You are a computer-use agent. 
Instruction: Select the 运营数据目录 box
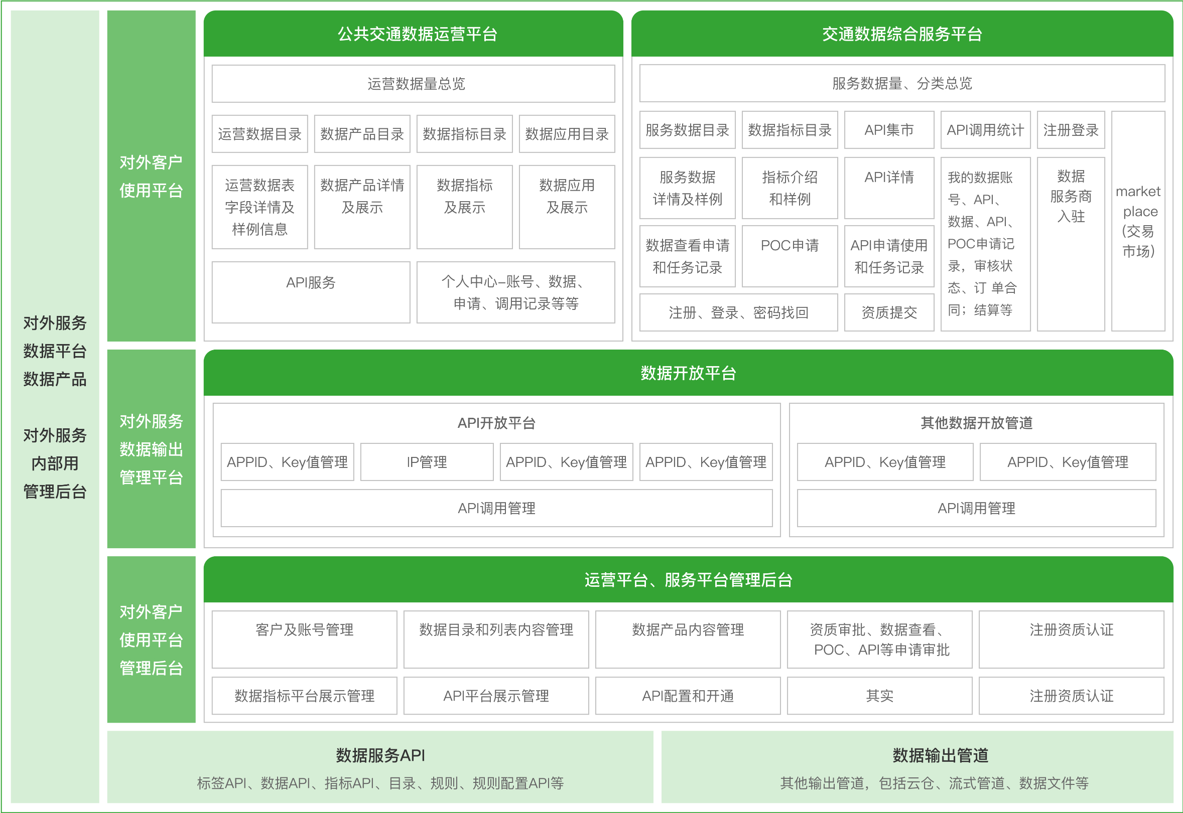coord(260,134)
